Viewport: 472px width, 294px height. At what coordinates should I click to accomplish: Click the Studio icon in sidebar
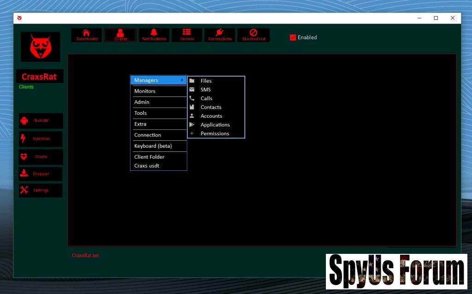coord(24,156)
